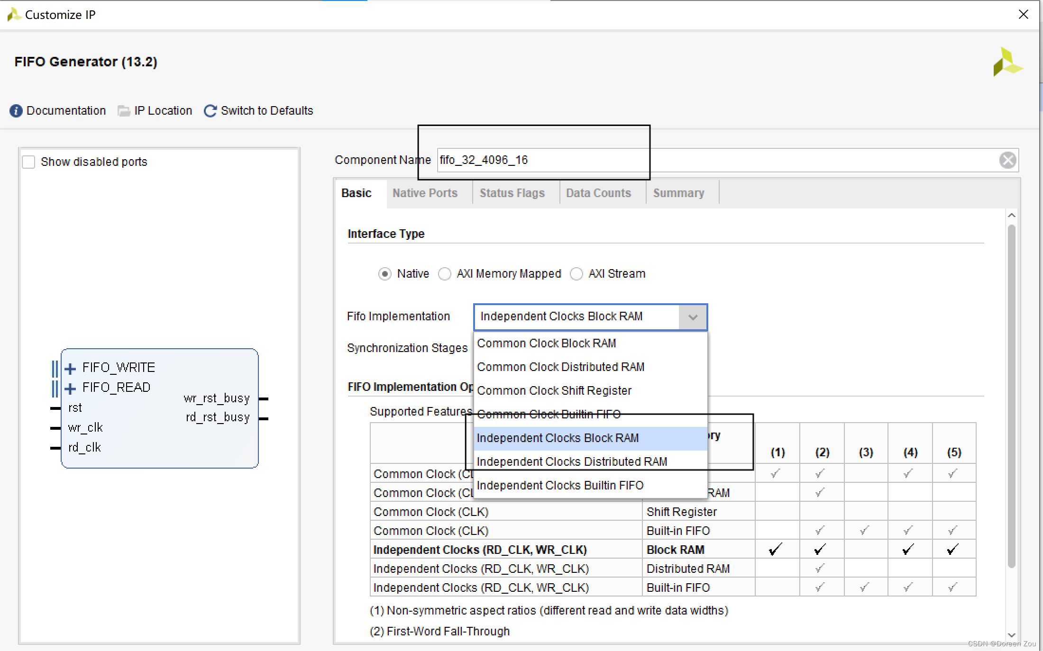The height and width of the screenshot is (651, 1043).
Task: Choose AXI Stream radio button
Action: tap(576, 274)
